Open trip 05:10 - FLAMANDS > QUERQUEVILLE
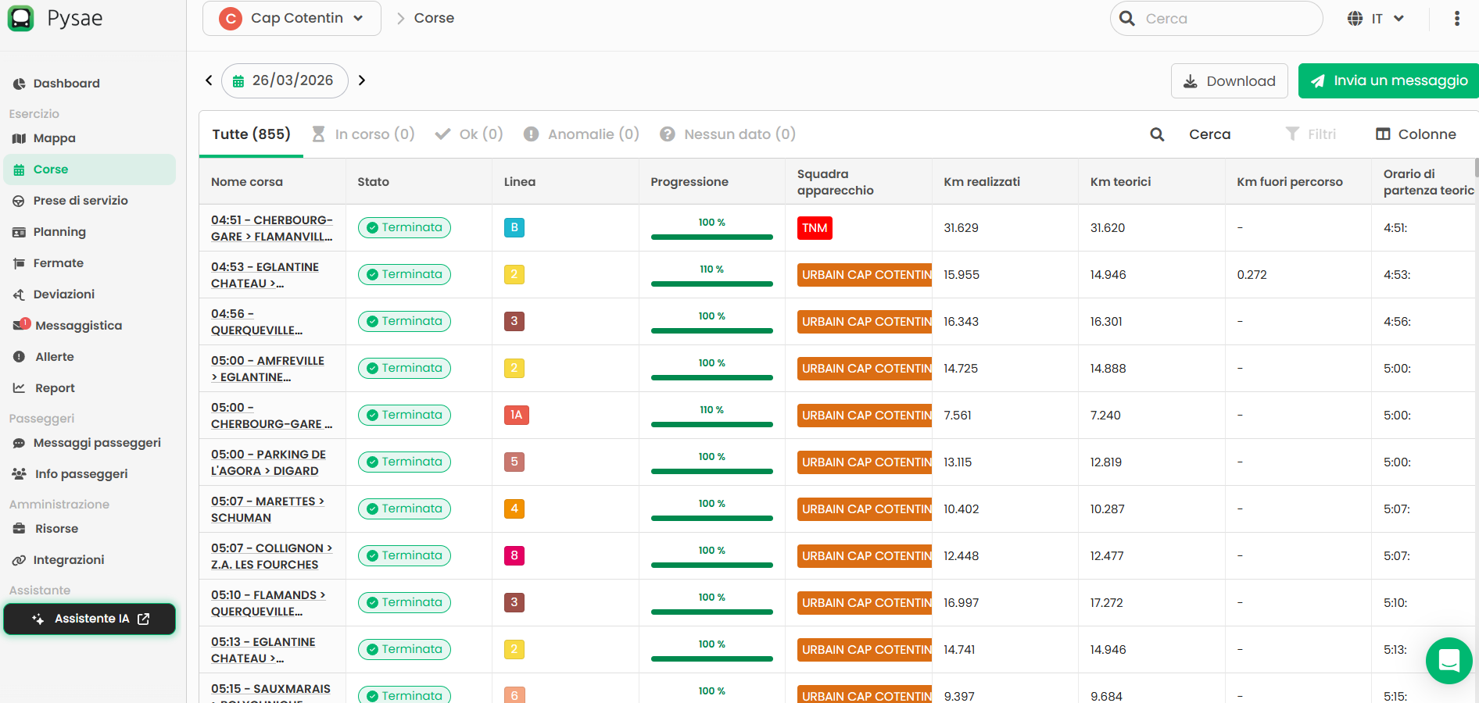The image size is (1479, 703). [x=268, y=603]
